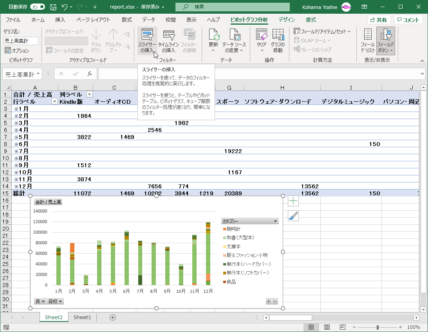Open the column label (列ラベル) filter dropdown
The image size is (428, 332).
[89, 94]
